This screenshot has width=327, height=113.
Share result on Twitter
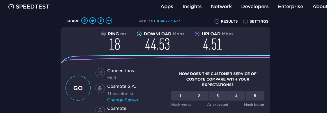93,21
